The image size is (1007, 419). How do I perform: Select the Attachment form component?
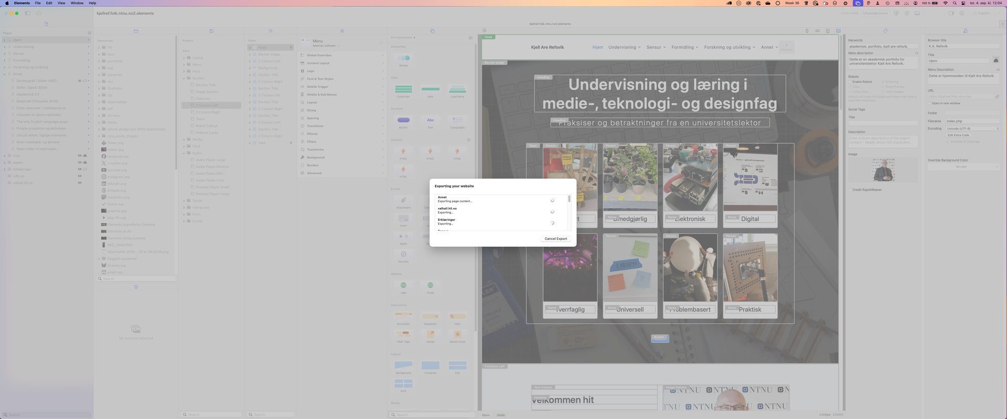pos(403,202)
